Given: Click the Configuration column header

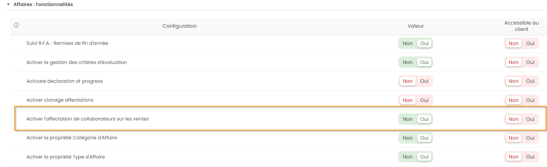Looking at the screenshot, I should tap(179, 26).
